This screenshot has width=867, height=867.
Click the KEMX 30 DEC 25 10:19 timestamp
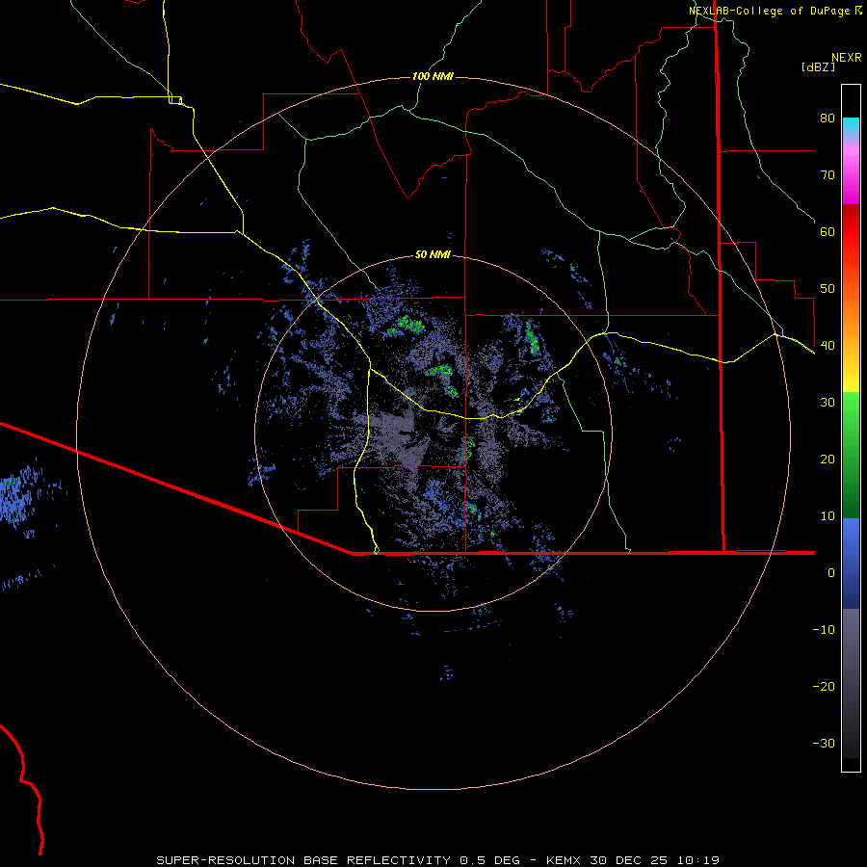[x=633, y=860]
